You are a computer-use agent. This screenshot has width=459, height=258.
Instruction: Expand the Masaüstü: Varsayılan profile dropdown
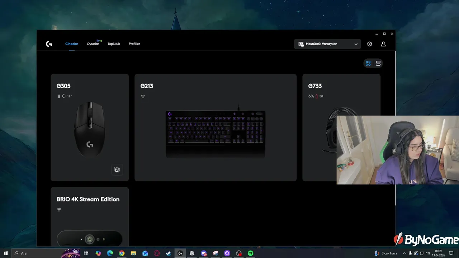click(x=327, y=44)
